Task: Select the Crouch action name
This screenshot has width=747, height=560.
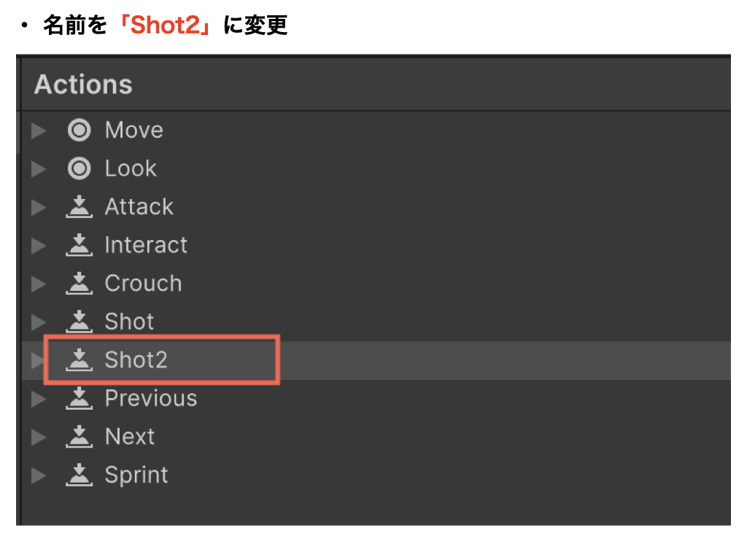Action: coord(143,283)
